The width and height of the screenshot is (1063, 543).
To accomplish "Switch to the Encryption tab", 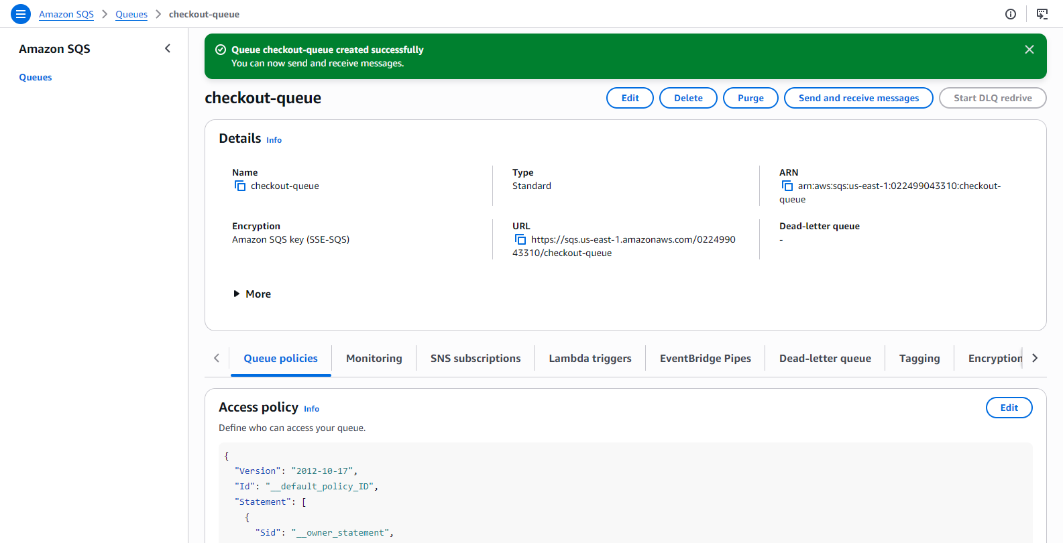I will pos(995,359).
